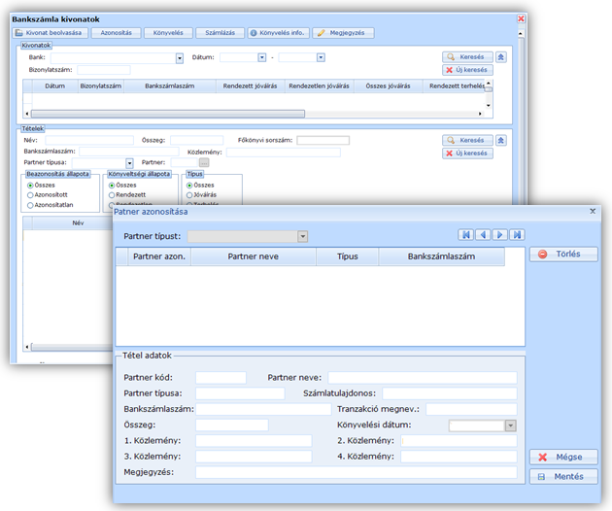Click Új keresés in the Tételek section
The width and height of the screenshot is (612, 511).
467,153
